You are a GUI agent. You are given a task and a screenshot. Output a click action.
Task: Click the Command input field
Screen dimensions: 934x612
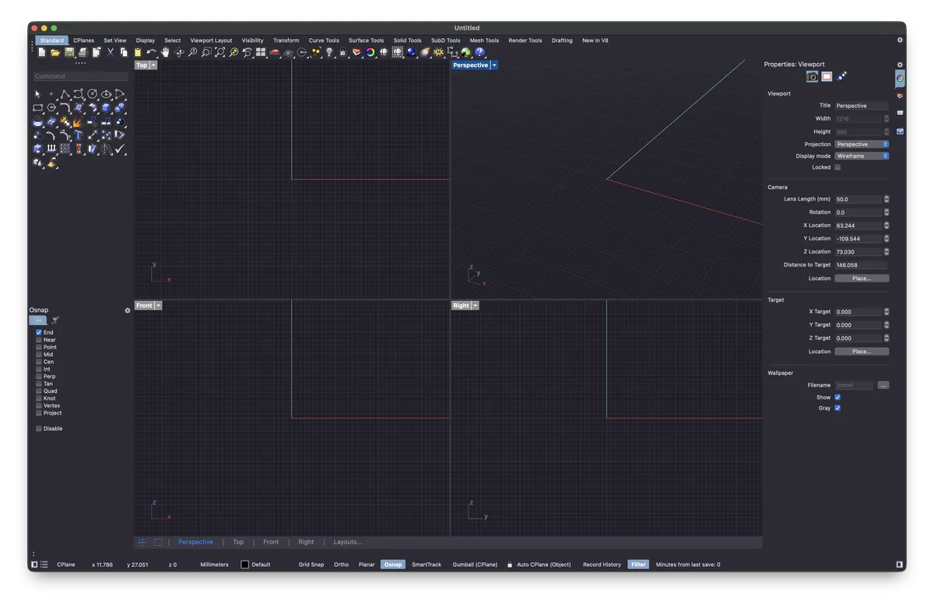pyautogui.click(x=81, y=76)
